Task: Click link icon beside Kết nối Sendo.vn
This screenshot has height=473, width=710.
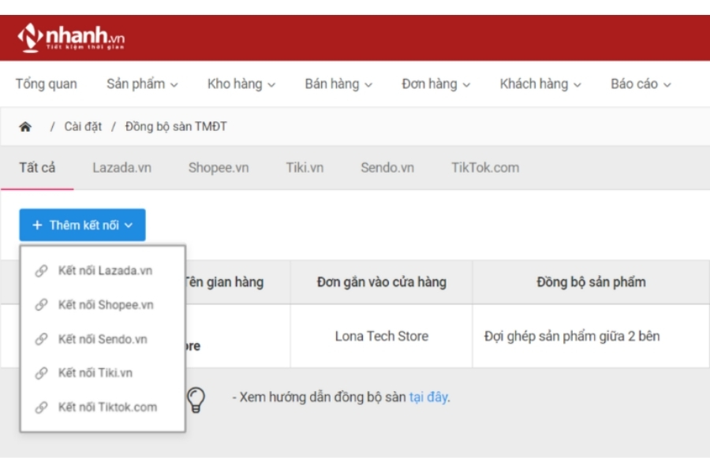Action: click(41, 339)
